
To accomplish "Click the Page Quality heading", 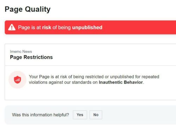I will click(x=27, y=9).
